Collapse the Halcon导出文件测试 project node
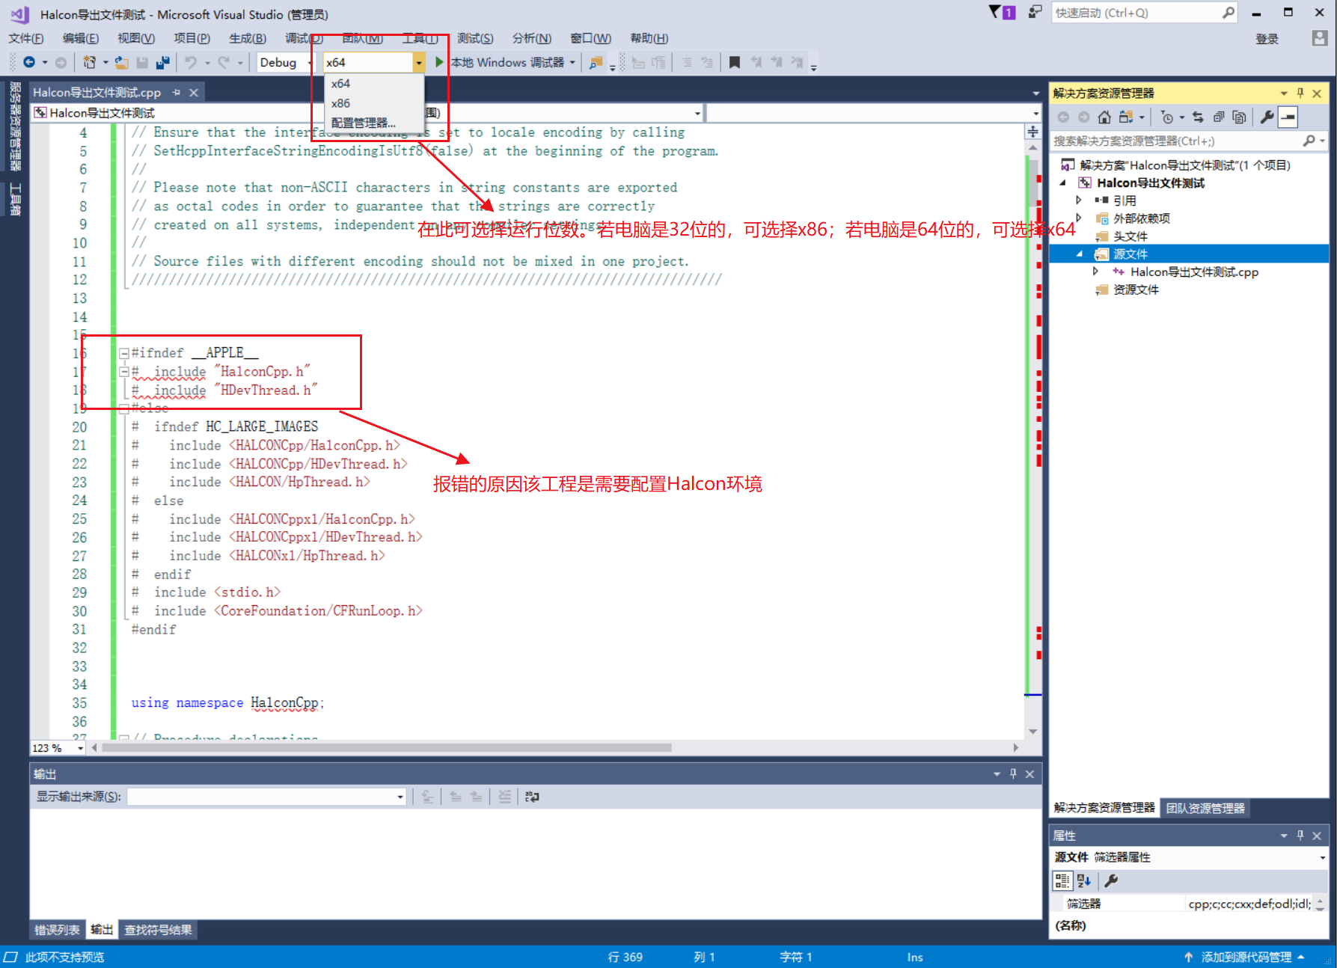The width and height of the screenshot is (1337, 968). coord(1062,183)
